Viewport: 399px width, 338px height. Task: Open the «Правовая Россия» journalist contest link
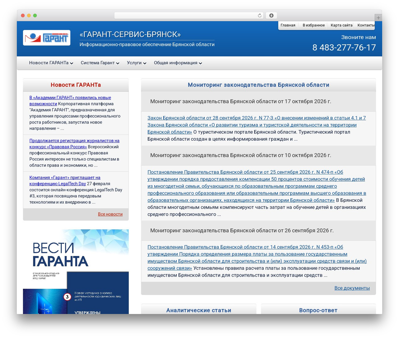coord(75,144)
